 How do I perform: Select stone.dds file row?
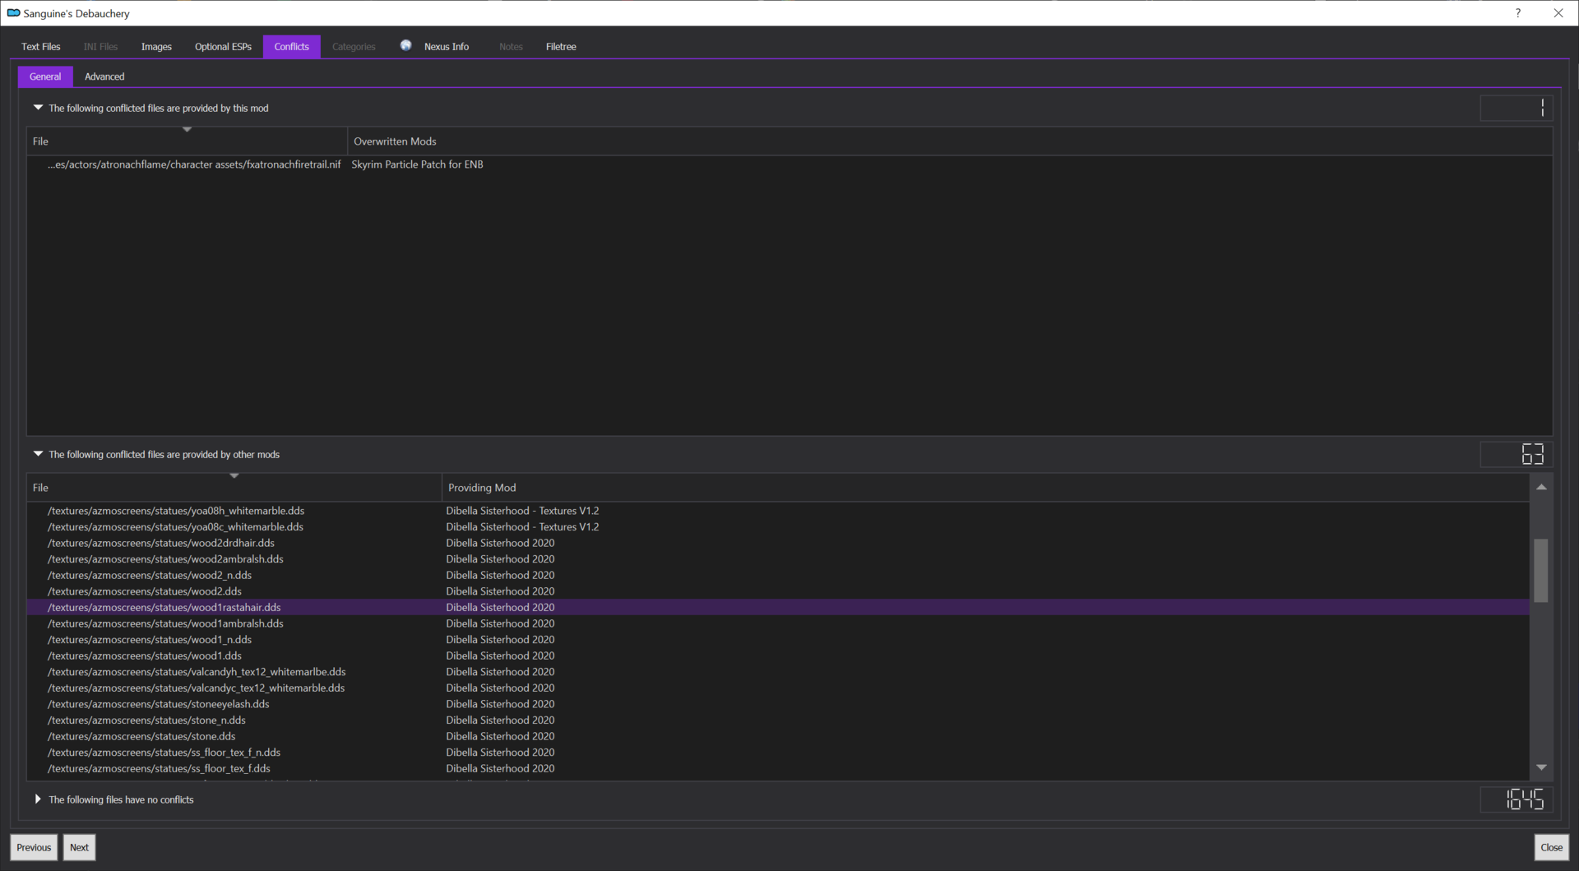coord(778,736)
